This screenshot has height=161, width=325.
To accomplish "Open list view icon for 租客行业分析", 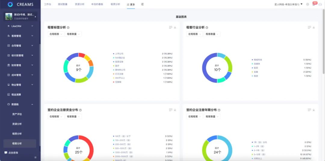I will pos(309,27).
